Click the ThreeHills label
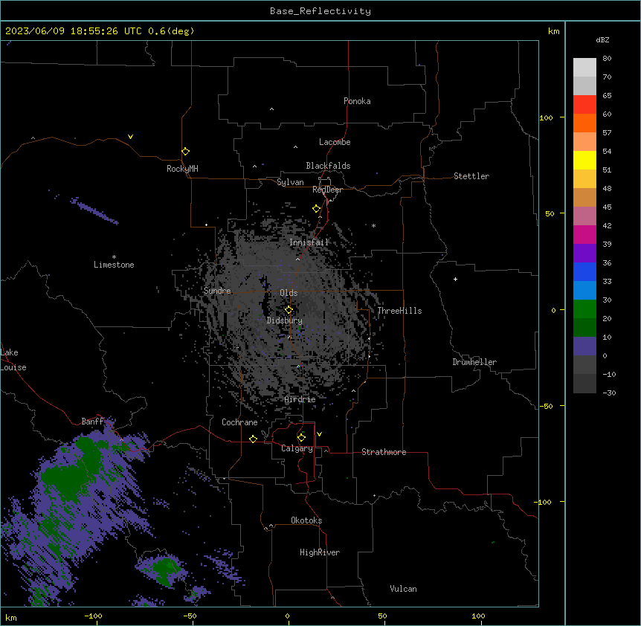The image size is (641, 626). 399,311
